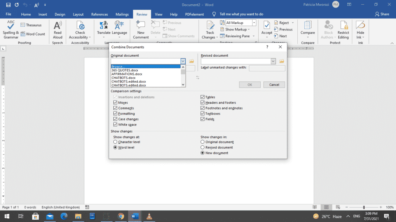Select Character level radio button

[x=115, y=142]
